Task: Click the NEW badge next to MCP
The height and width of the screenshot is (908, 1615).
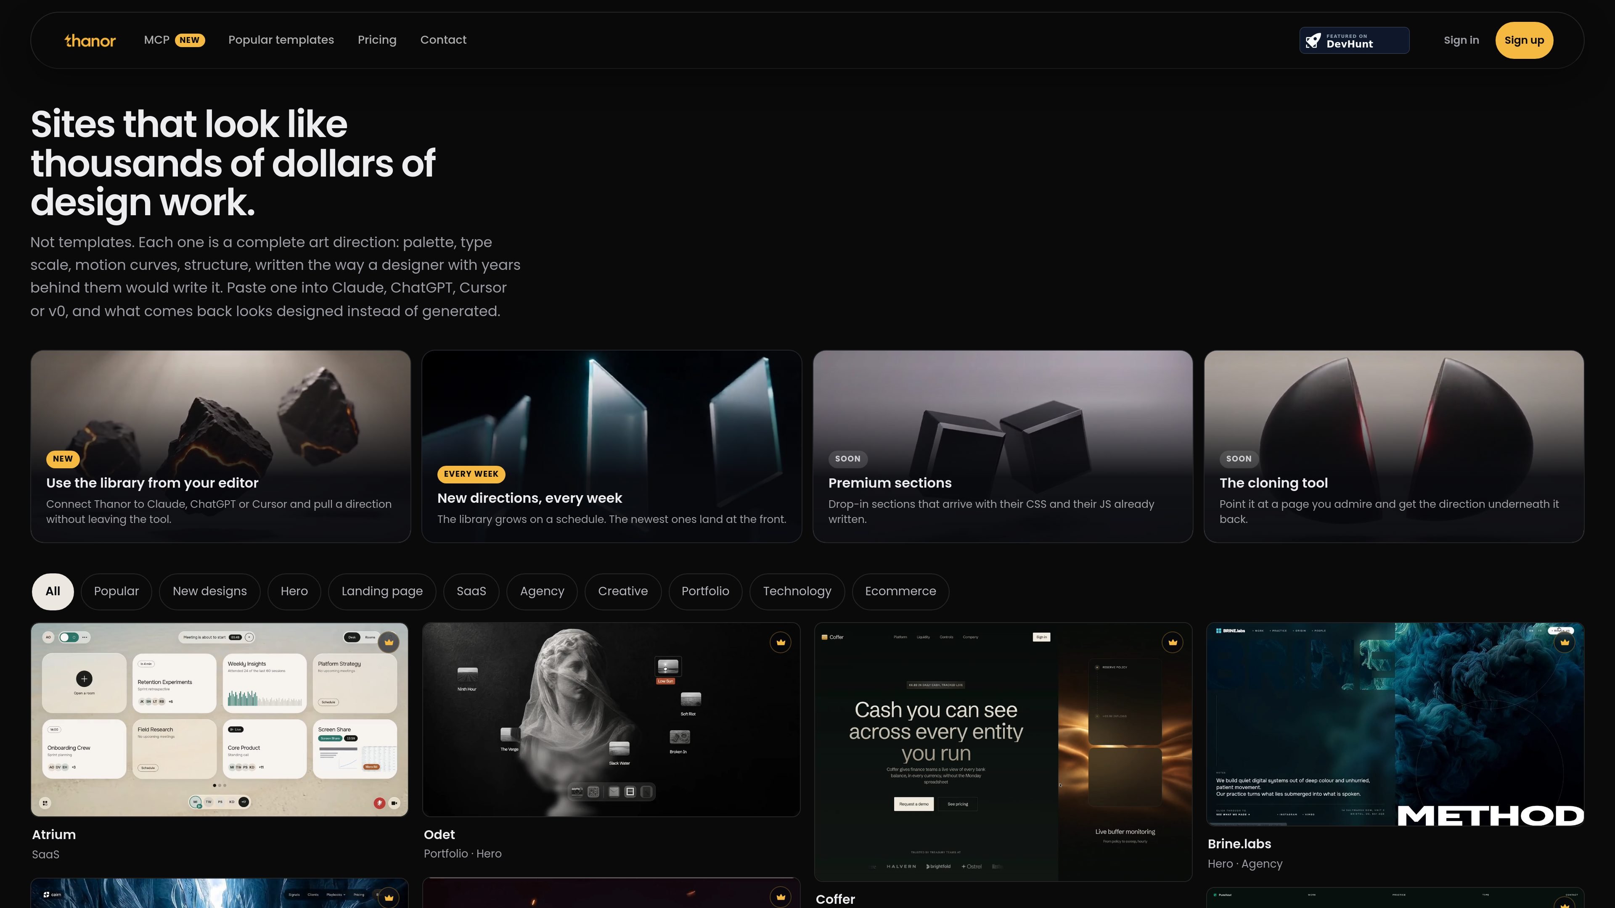Action: [x=189, y=40]
